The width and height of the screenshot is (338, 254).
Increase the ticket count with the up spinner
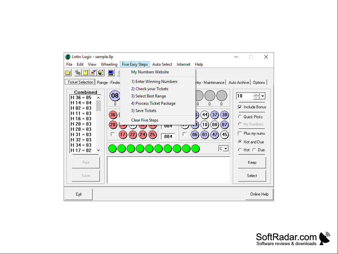pos(256,94)
